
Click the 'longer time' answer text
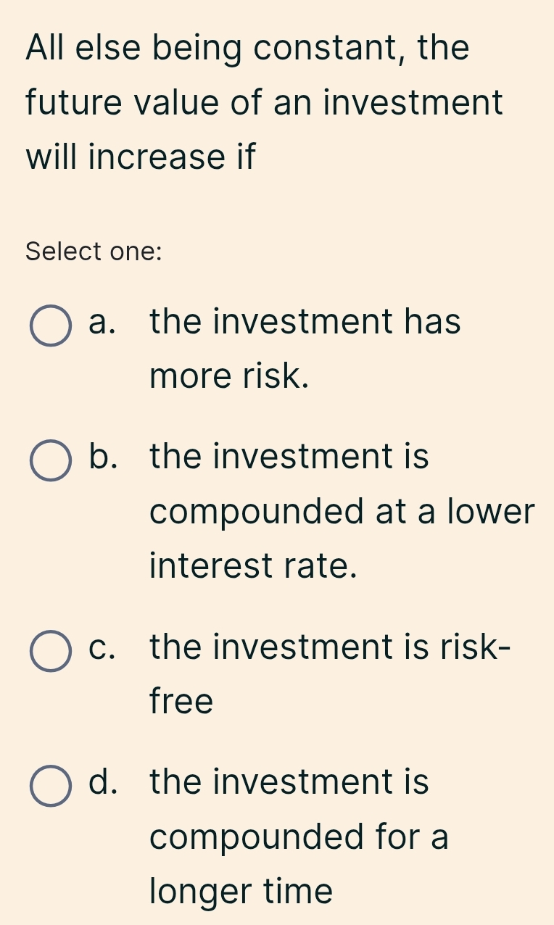(241, 891)
